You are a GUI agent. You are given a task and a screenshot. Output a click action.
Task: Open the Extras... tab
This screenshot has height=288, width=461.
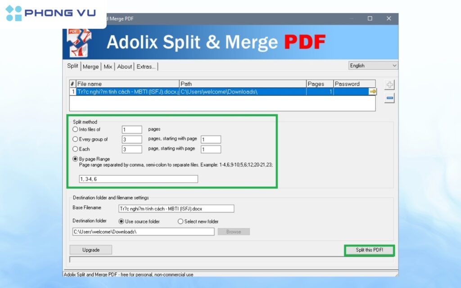click(x=146, y=67)
